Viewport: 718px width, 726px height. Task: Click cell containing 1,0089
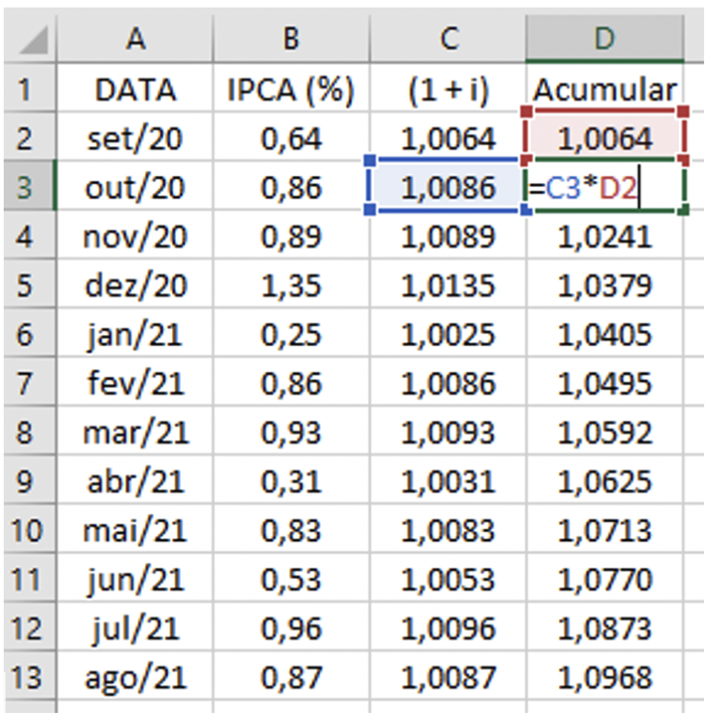coord(448,235)
